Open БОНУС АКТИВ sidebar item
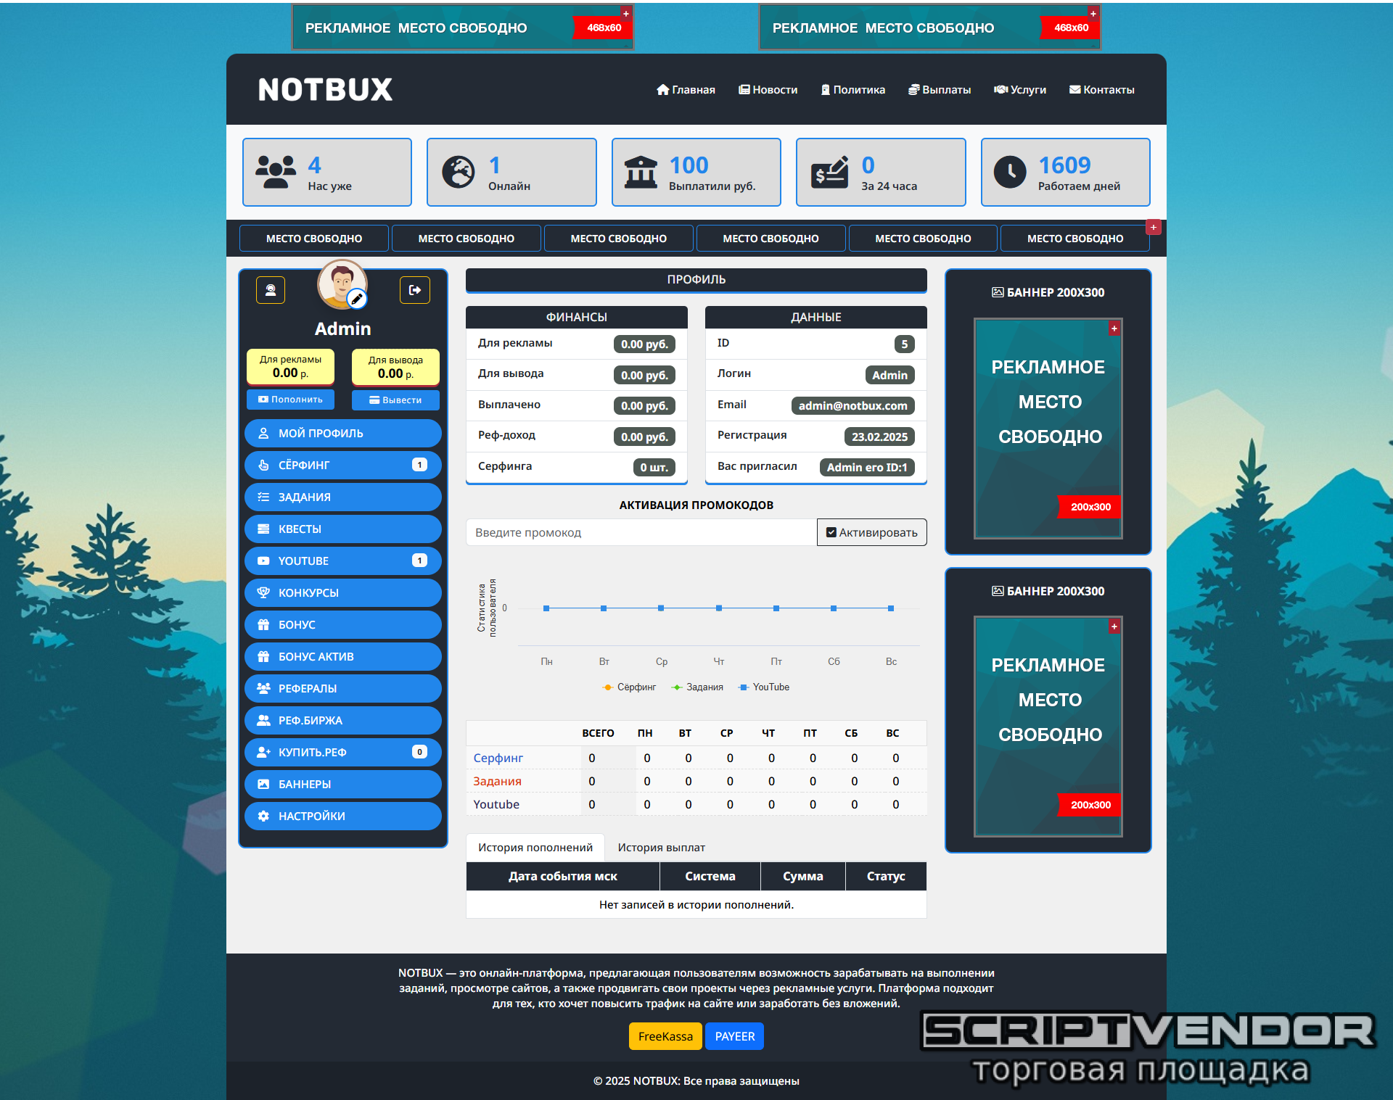The image size is (1393, 1100). coord(343,657)
